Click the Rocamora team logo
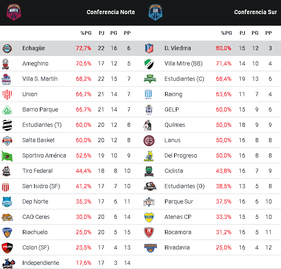Image resolution: width=281 pixels, height=269 pixels. pos(150,232)
